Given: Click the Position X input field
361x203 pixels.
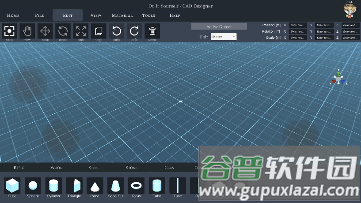Looking at the screenshot, I should tap(298, 25).
